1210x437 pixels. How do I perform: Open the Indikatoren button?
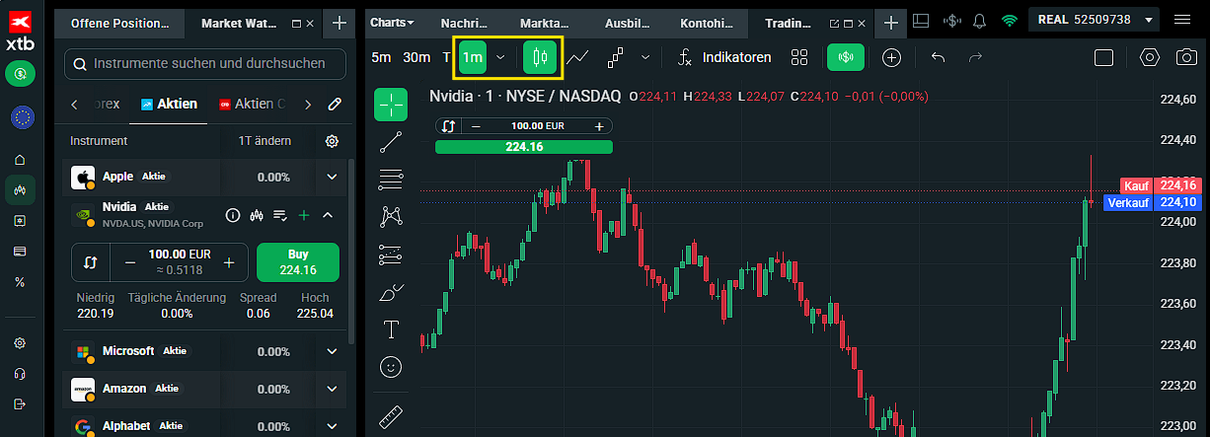coord(723,57)
